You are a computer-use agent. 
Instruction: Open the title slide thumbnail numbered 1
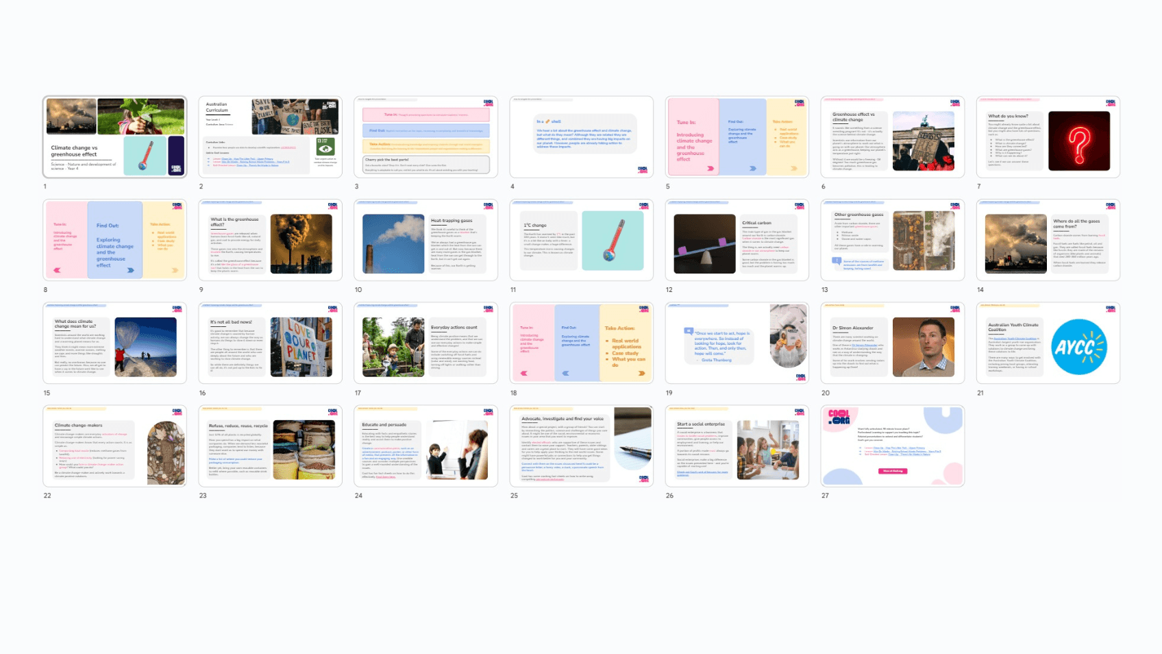point(114,137)
